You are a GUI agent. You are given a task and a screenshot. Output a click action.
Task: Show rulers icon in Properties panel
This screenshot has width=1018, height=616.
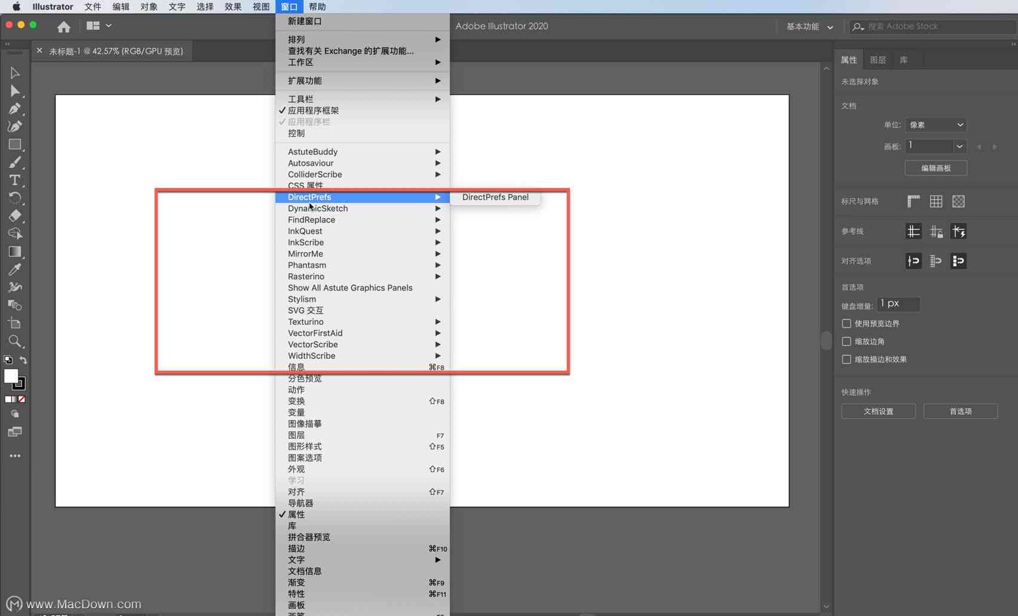[913, 202]
